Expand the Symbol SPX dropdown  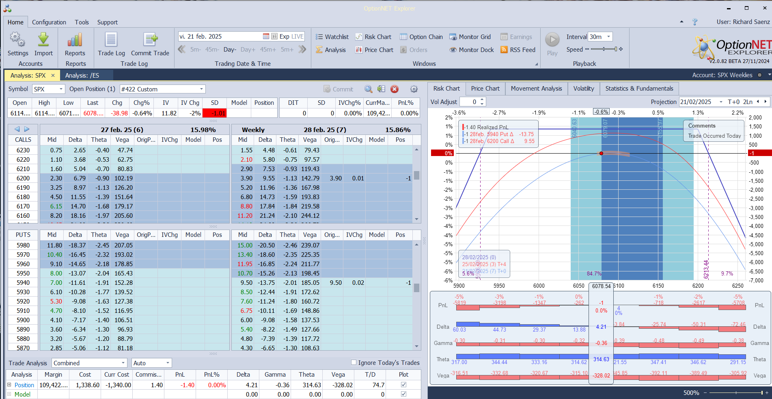coord(61,89)
